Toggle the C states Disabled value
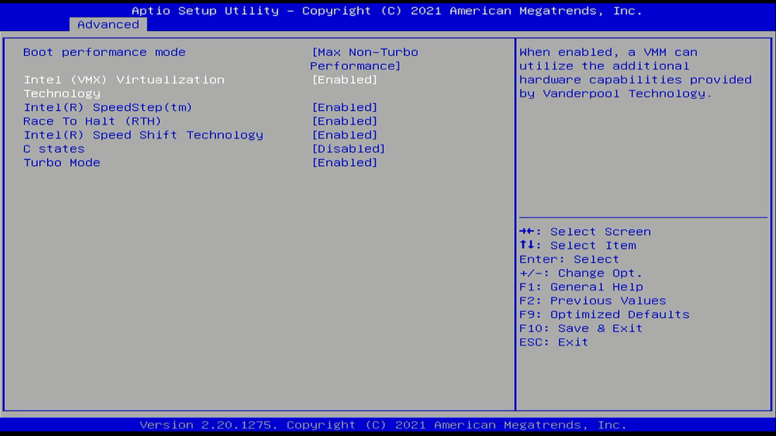This screenshot has width=776, height=436. 348,149
